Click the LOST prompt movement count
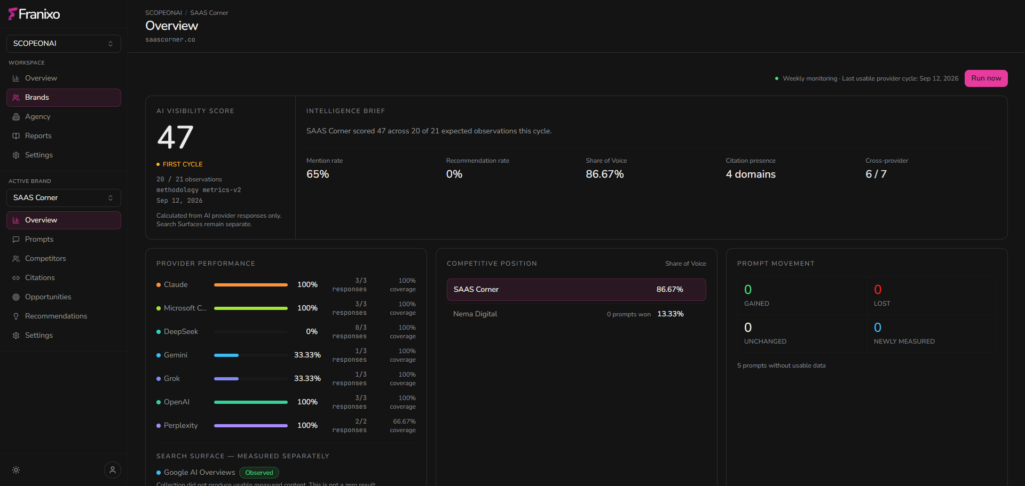The image size is (1025, 486). click(878, 290)
